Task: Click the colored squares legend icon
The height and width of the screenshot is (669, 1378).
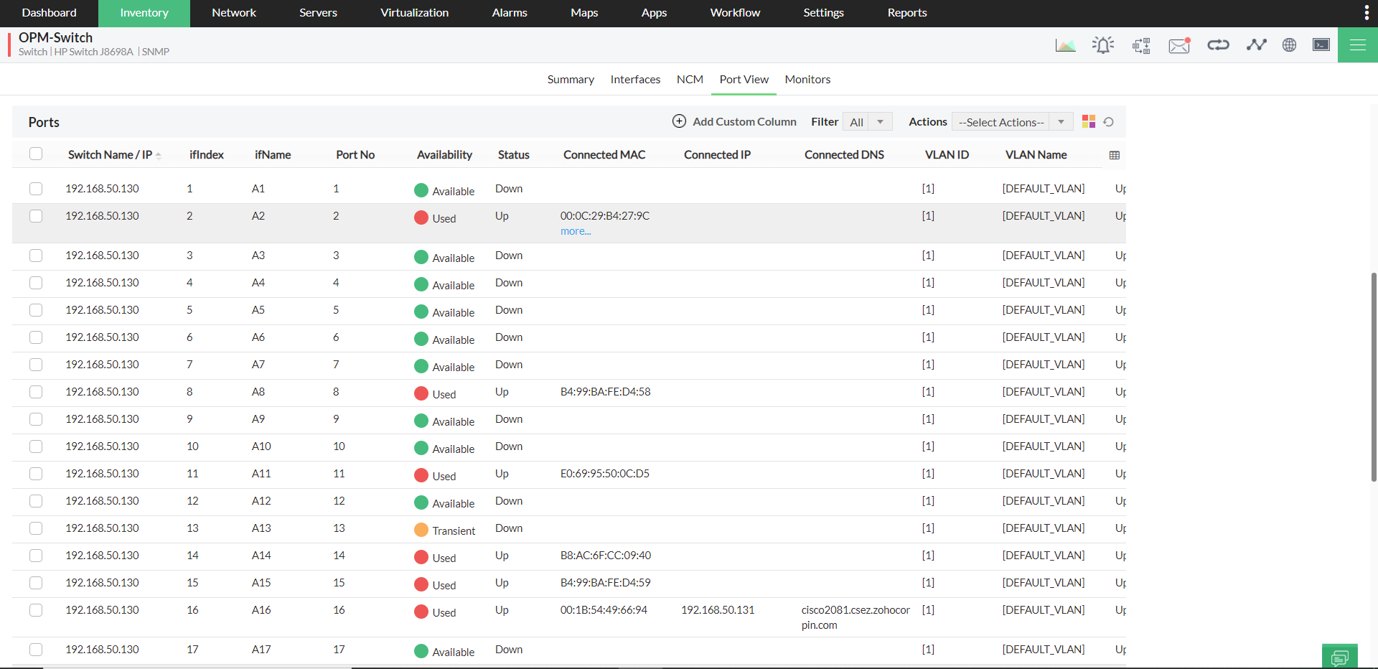Action: coord(1089,122)
